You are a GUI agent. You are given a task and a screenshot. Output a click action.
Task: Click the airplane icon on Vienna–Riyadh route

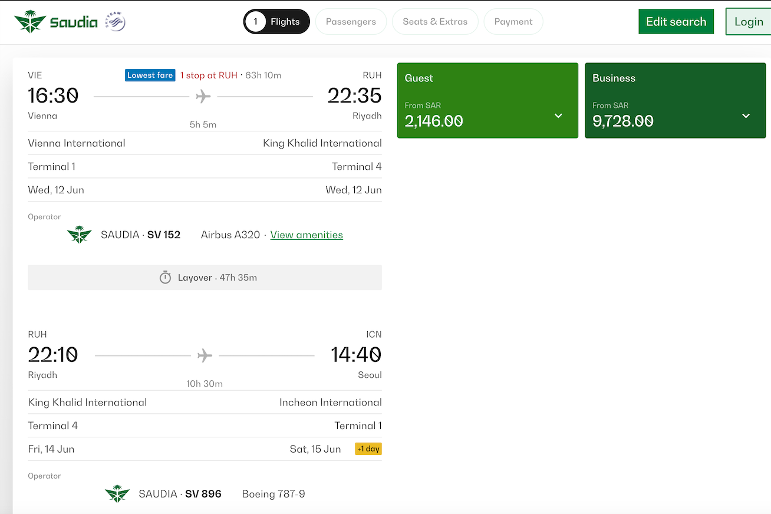coord(203,96)
